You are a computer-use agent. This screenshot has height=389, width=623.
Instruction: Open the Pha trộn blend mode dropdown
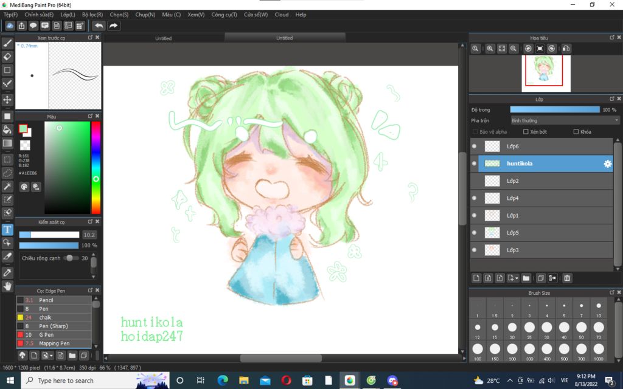(x=565, y=120)
